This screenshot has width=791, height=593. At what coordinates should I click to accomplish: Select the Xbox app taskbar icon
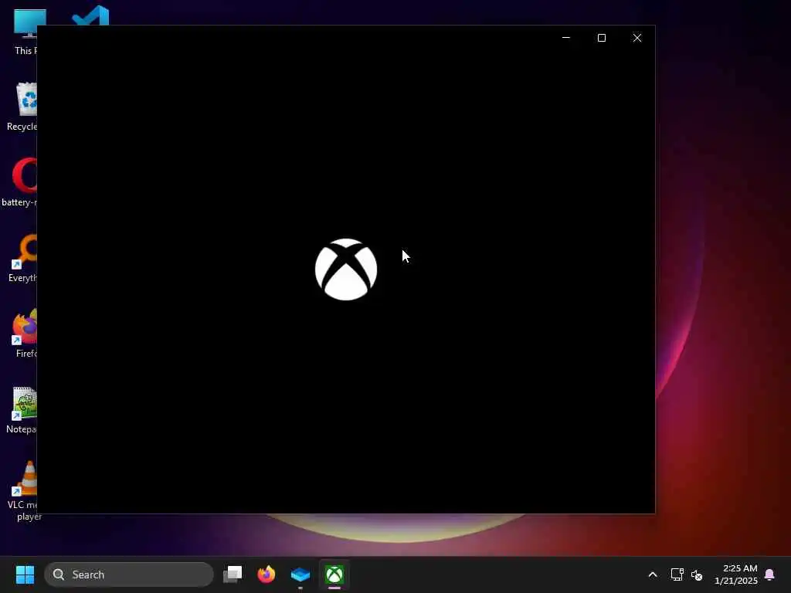[x=334, y=574]
